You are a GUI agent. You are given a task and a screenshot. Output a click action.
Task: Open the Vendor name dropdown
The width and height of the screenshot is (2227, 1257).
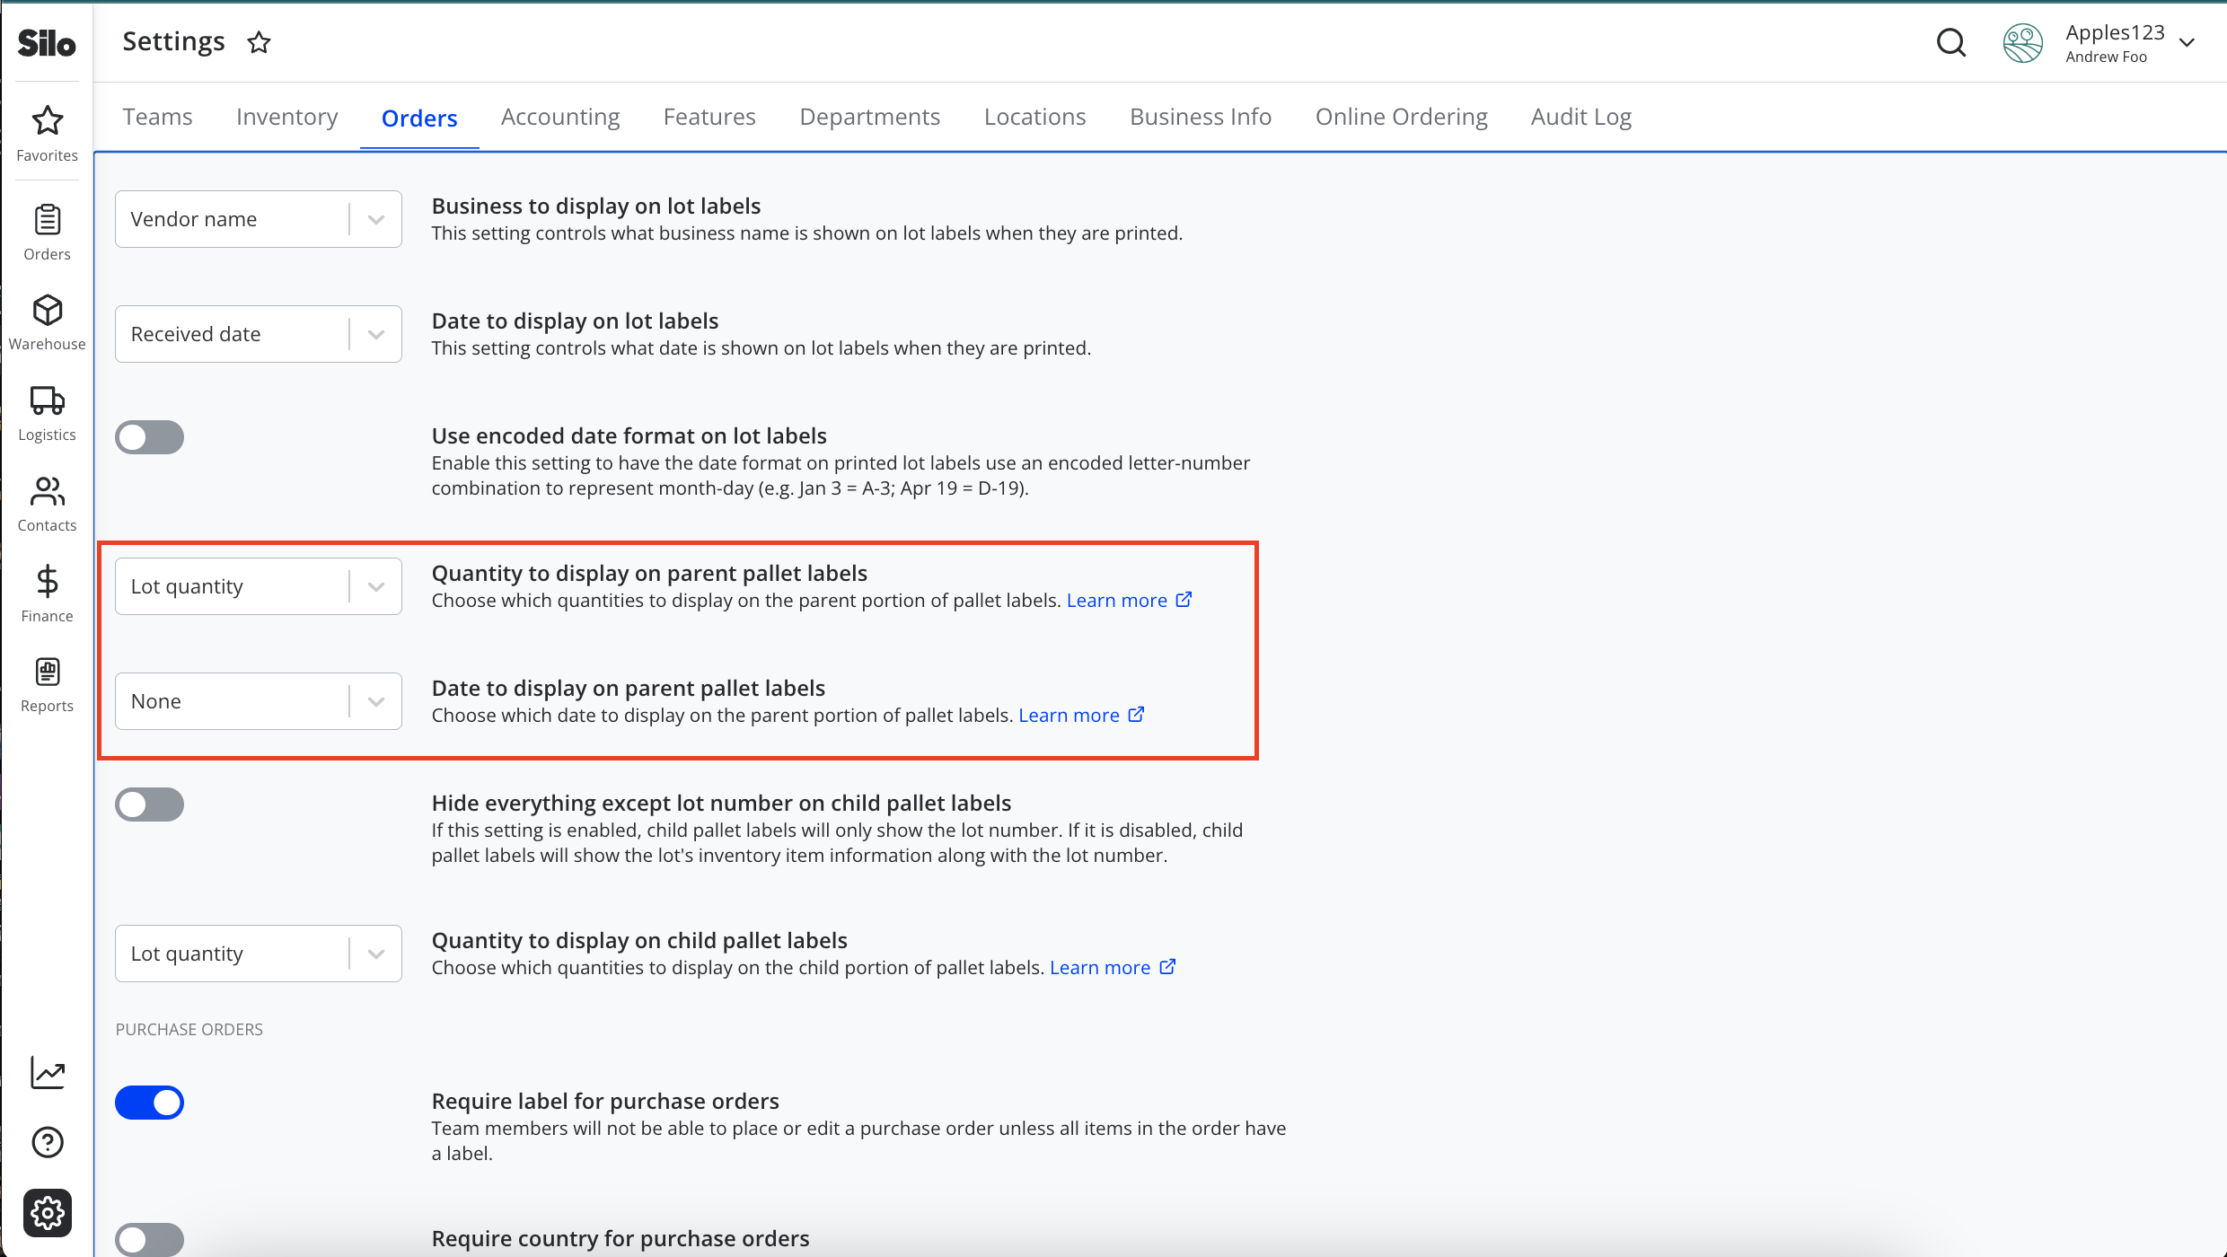pyautogui.click(x=258, y=219)
